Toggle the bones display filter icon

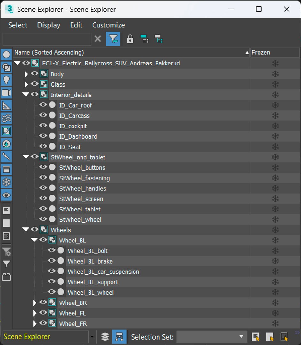click(6, 157)
